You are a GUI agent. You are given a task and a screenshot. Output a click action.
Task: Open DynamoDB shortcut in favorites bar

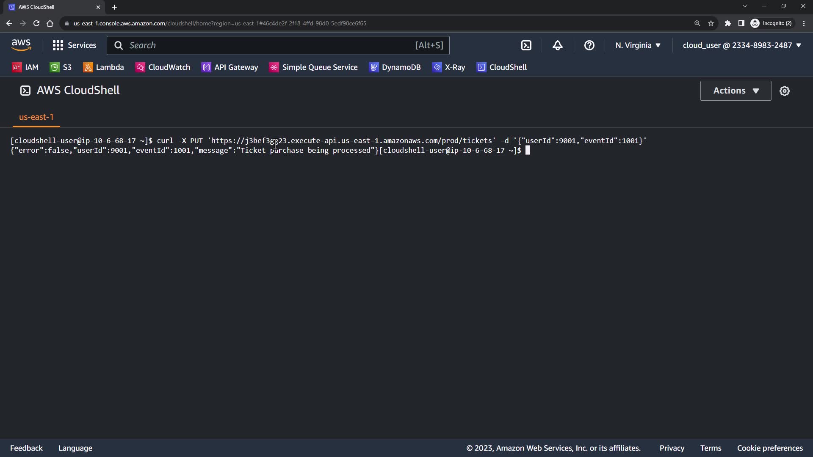pyautogui.click(x=395, y=67)
